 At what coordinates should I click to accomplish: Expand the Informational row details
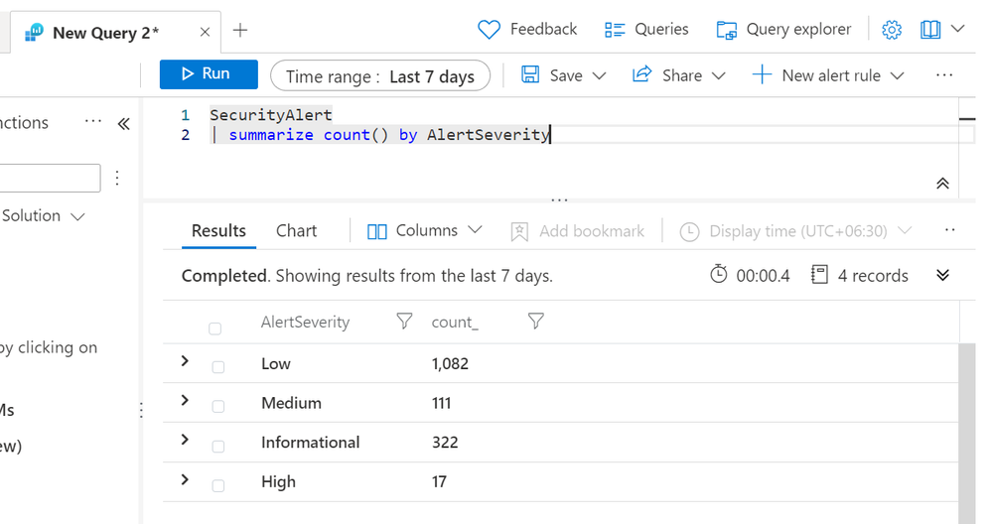pyautogui.click(x=185, y=441)
